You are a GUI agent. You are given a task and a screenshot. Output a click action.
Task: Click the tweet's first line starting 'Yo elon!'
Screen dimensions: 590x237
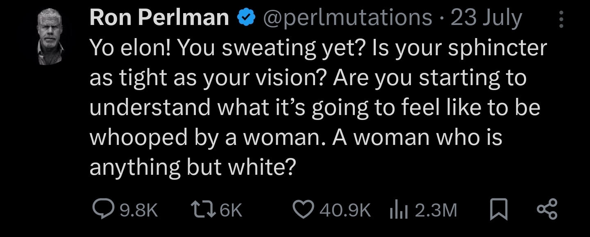click(x=318, y=49)
